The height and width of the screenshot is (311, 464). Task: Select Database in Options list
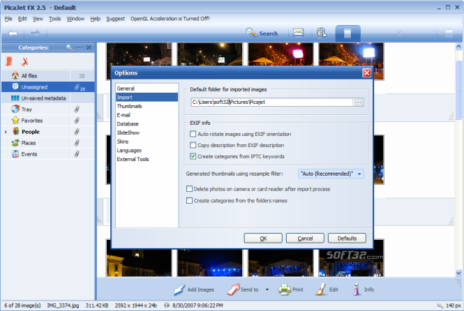[x=147, y=124]
